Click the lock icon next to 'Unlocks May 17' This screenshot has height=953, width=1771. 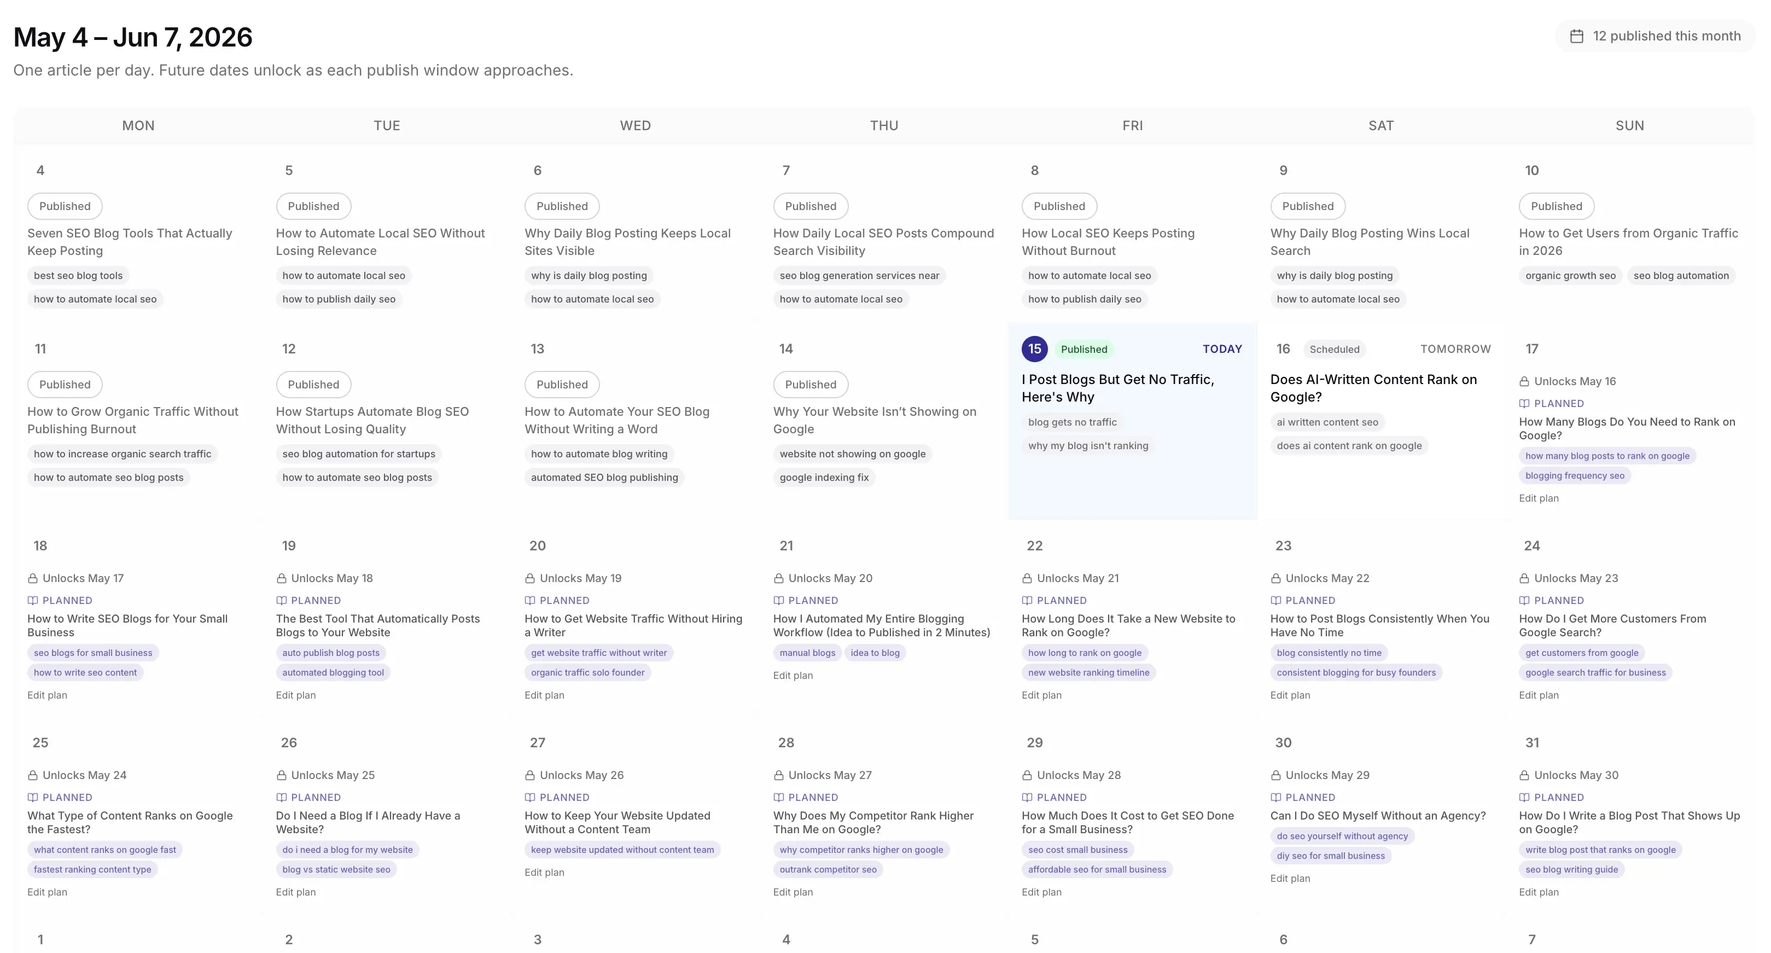point(32,578)
